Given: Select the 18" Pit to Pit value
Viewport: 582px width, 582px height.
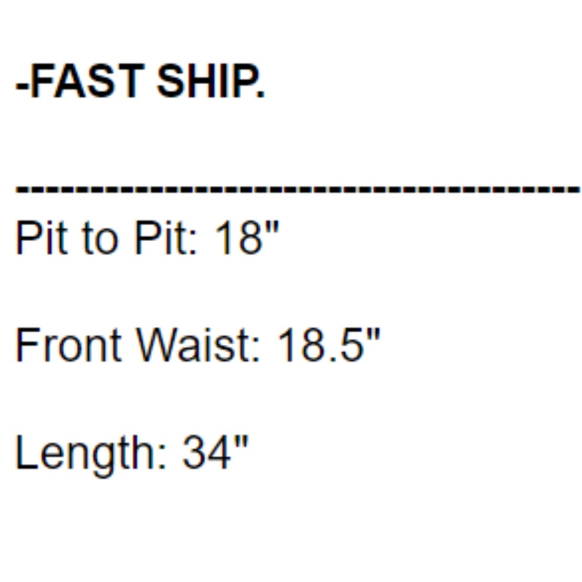Looking at the screenshot, I should [247, 237].
